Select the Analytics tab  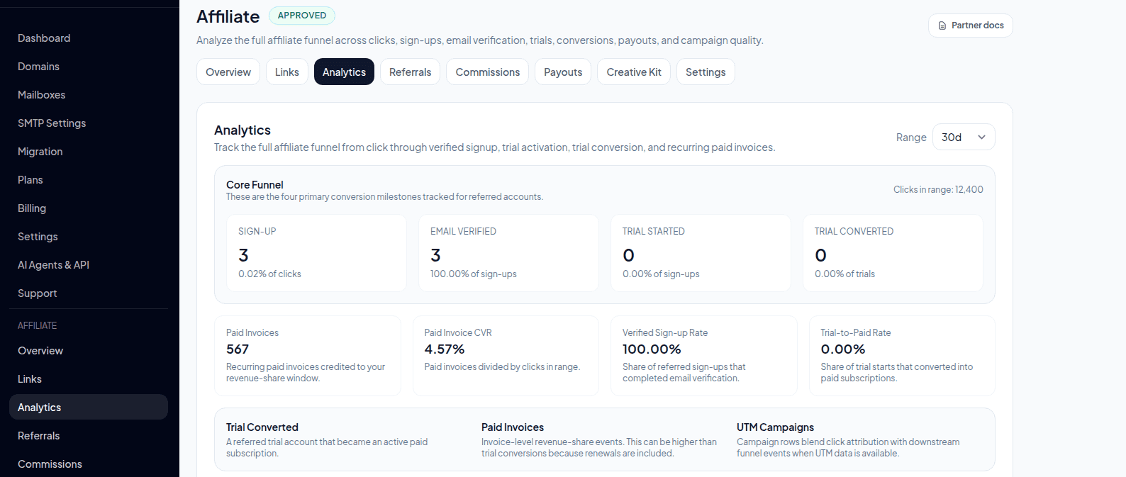(x=344, y=72)
